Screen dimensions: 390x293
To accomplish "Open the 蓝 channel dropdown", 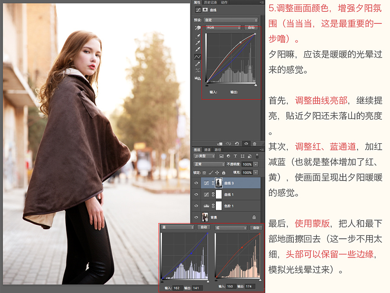I will pyautogui.click(x=178, y=227).
